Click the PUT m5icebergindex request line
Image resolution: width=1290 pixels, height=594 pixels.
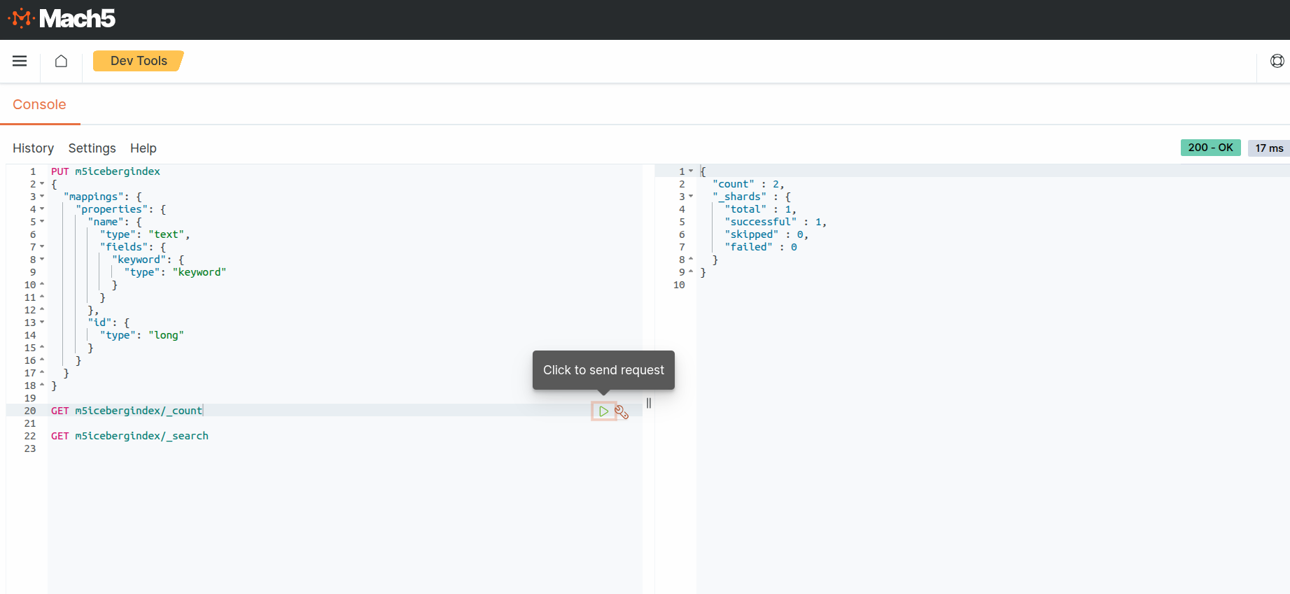(105, 171)
